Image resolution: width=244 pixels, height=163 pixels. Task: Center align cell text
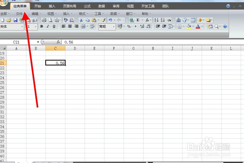70,27
